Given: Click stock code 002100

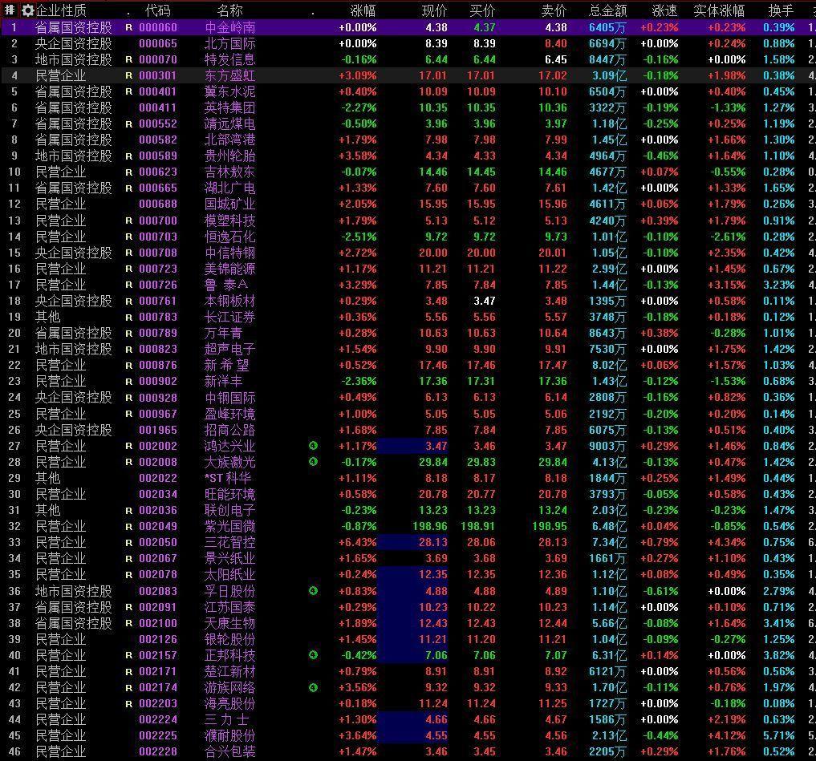Looking at the screenshot, I should (x=158, y=623).
